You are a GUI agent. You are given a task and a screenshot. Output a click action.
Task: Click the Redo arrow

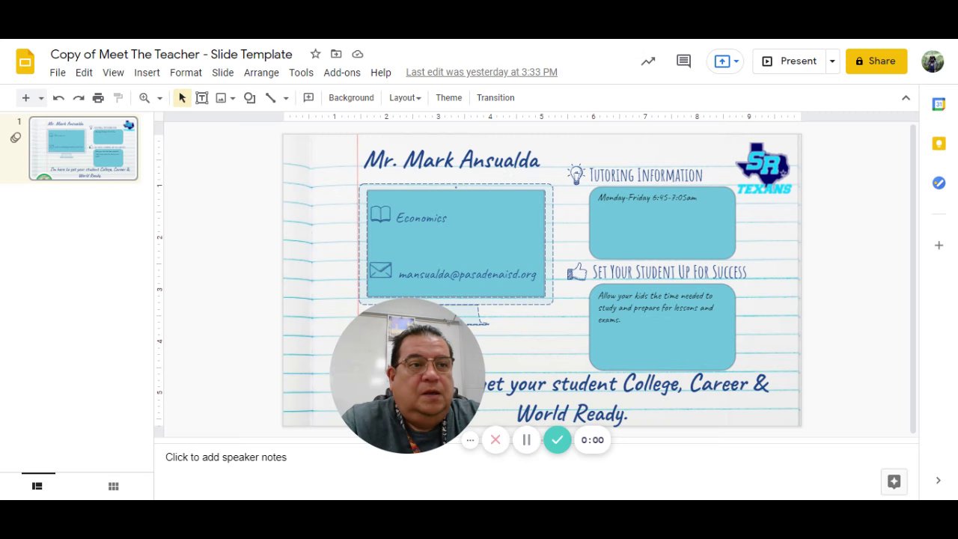pyautogui.click(x=79, y=98)
